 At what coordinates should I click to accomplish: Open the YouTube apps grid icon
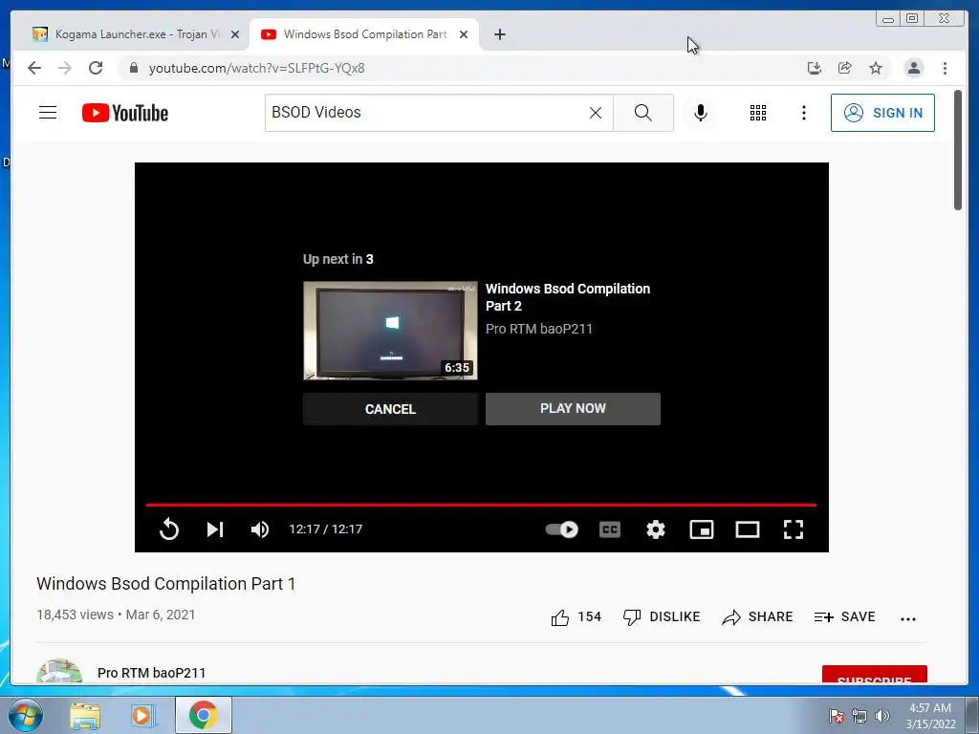(x=758, y=113)
